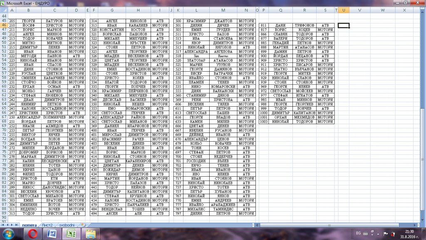This screenshot has height=240, width=426.
Task: Click the keyboard icon in the system tray
Action: (365, 233)
